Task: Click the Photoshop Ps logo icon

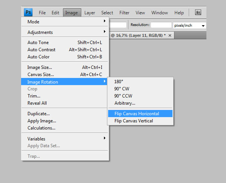Action: point(28,12)
